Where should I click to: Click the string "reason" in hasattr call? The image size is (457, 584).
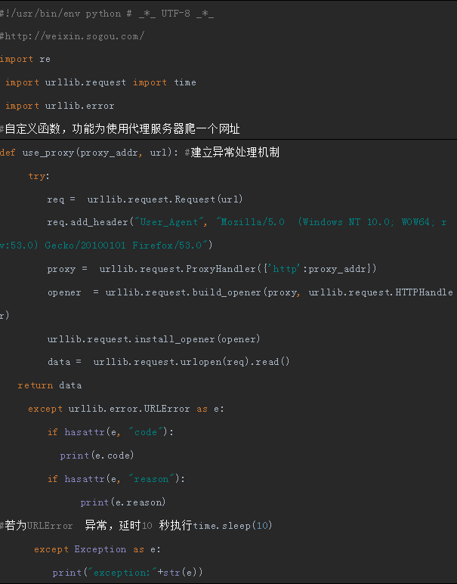click(152, 479)
